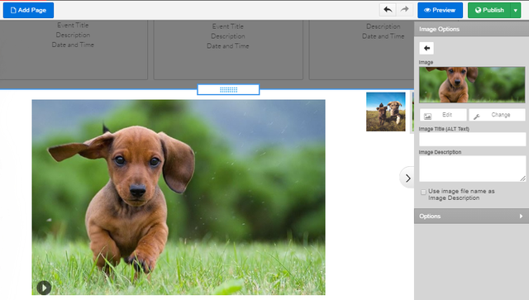Open the site Preview
529x300 pixels.
click(440, 10)
